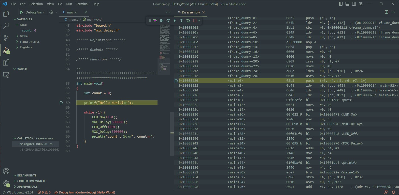Open the Search view in the activity bar

(6, 26)
